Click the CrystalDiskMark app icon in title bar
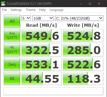The height and width of the screenshot is (97, 107). pyautogui.click(x=3, y=4)
